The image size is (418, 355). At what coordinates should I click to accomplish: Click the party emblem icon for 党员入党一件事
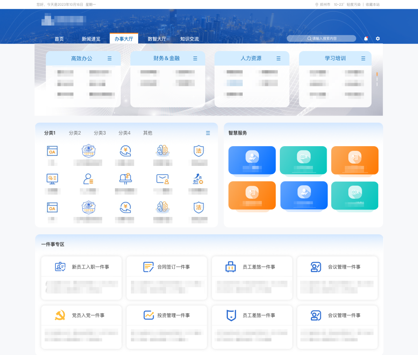pyautogui.click(x=60, y=315)
